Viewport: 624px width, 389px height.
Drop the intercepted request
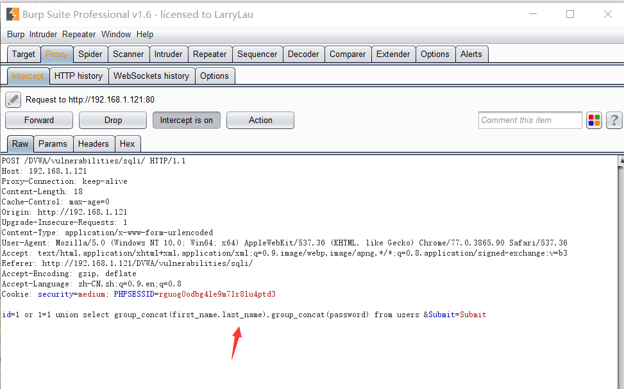(113, 120)
